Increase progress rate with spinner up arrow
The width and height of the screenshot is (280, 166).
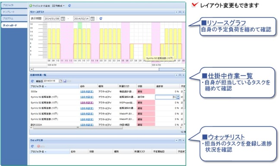pyautogui.click(x=178, y=96)
